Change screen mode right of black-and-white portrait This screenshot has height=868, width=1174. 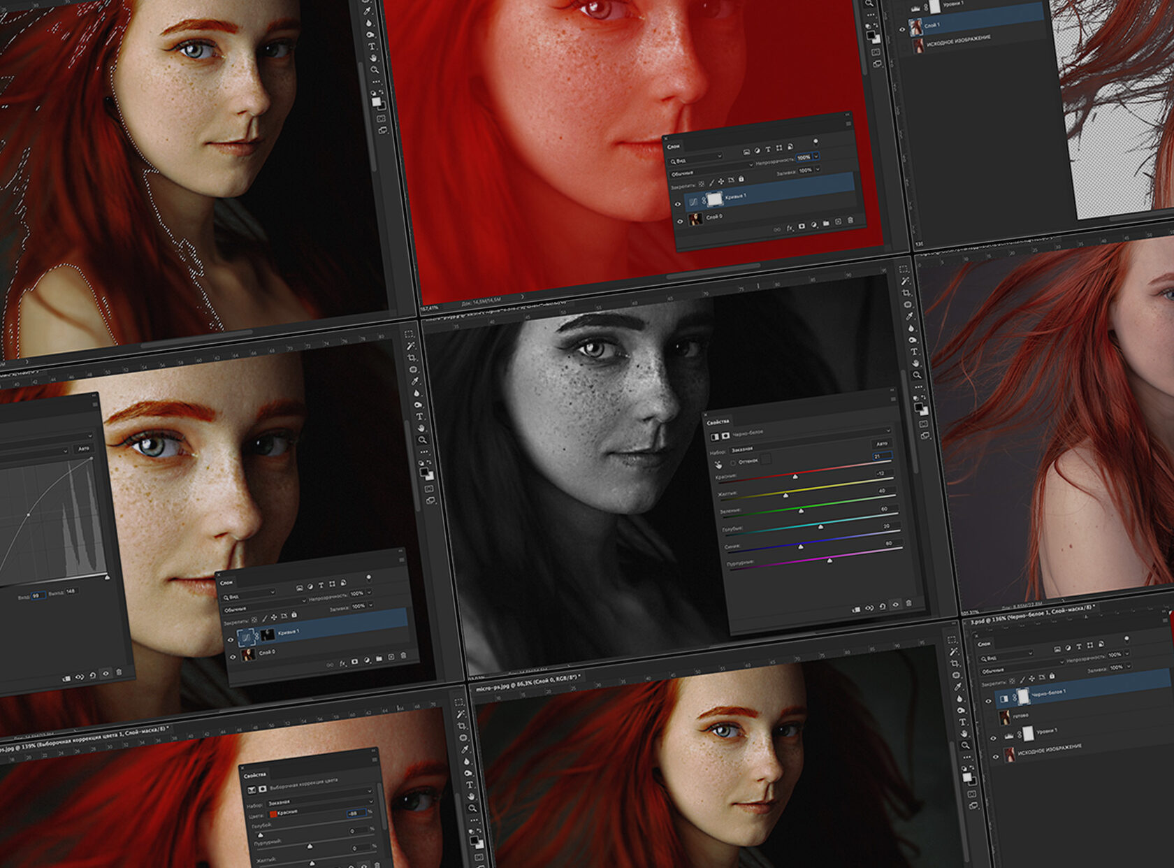click(x=925, y=436)
